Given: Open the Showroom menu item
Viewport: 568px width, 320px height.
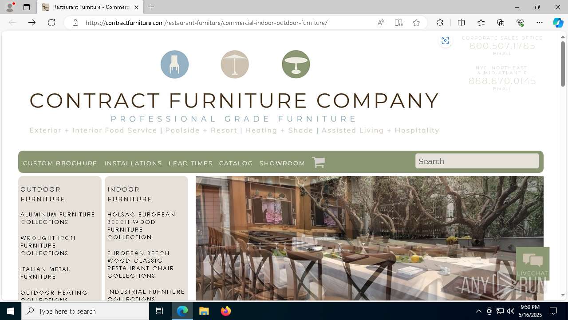Looking at the screenshot, I should coord(282,163).
